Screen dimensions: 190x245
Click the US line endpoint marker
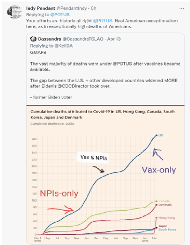tap(156, 135)
